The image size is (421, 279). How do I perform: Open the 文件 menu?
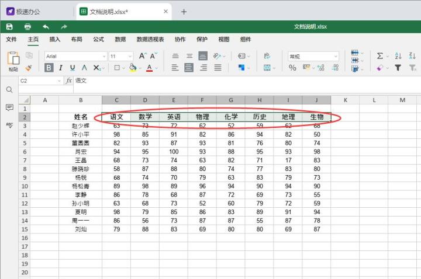(x=11, y=39)
